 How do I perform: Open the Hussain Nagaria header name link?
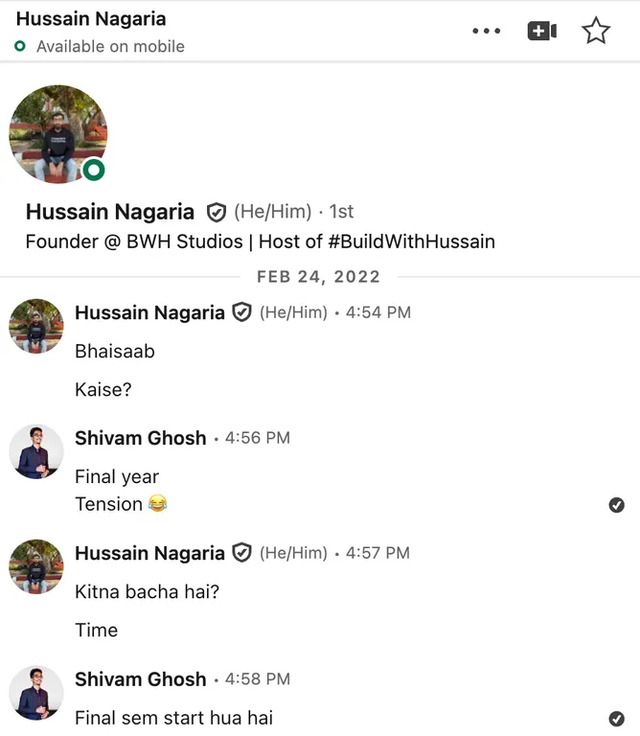pyautogui.click(x=91, y=19)
